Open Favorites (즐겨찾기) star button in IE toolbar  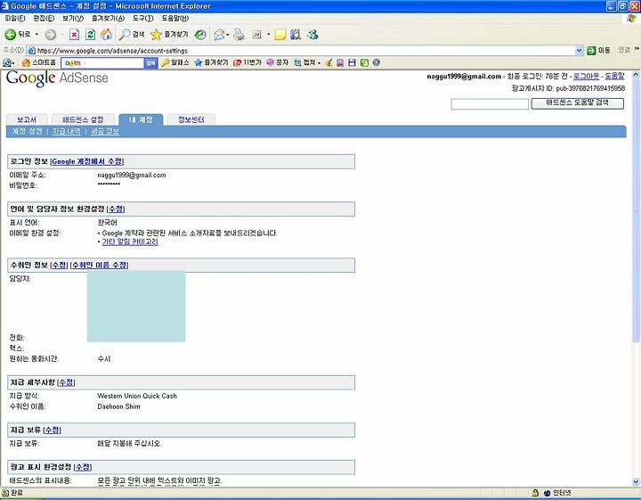click(169, 35)
